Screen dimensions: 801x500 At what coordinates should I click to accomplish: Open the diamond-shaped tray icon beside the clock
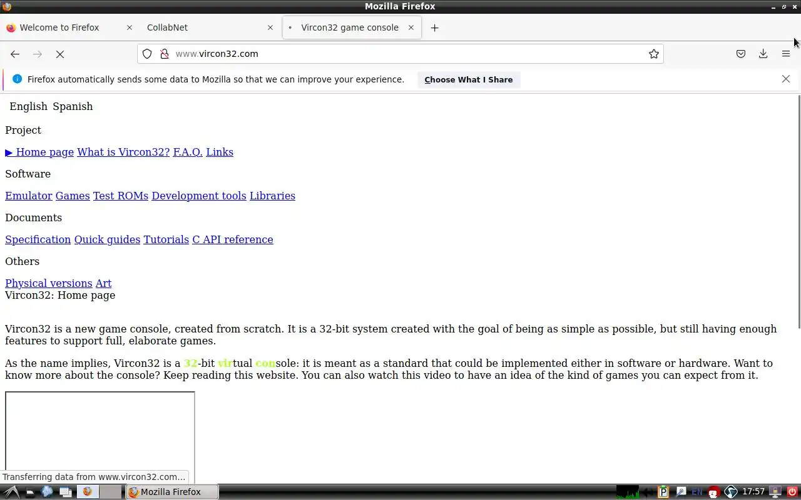pos(730,492)
